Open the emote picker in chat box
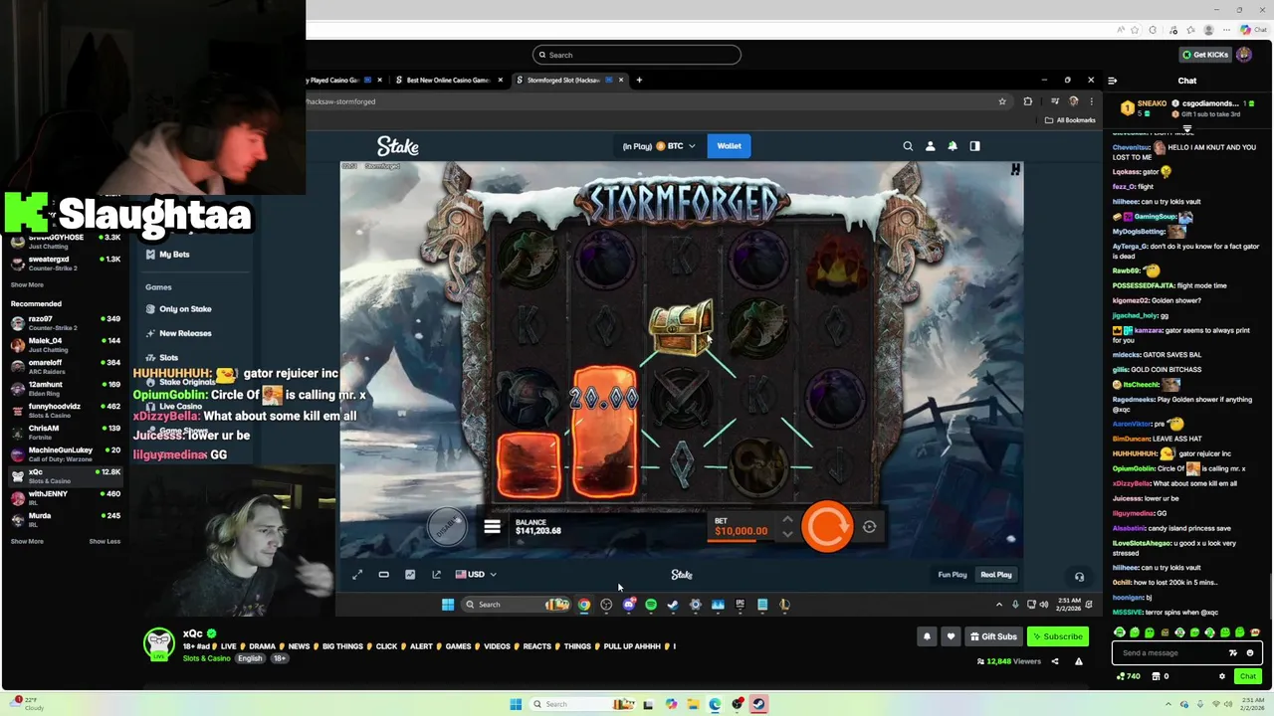Image resolution: width=1274 pixels, height=716 pixels. coord(1250,653)
